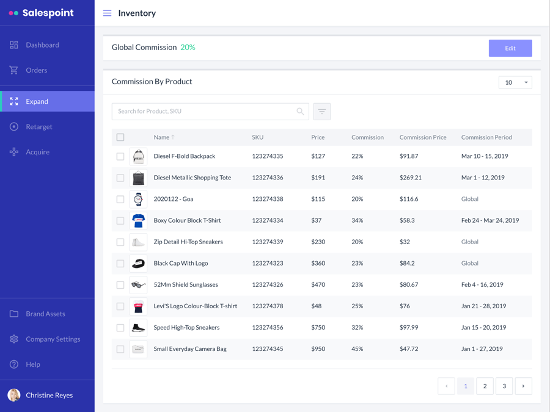Go to page 3

coord(504,386)
